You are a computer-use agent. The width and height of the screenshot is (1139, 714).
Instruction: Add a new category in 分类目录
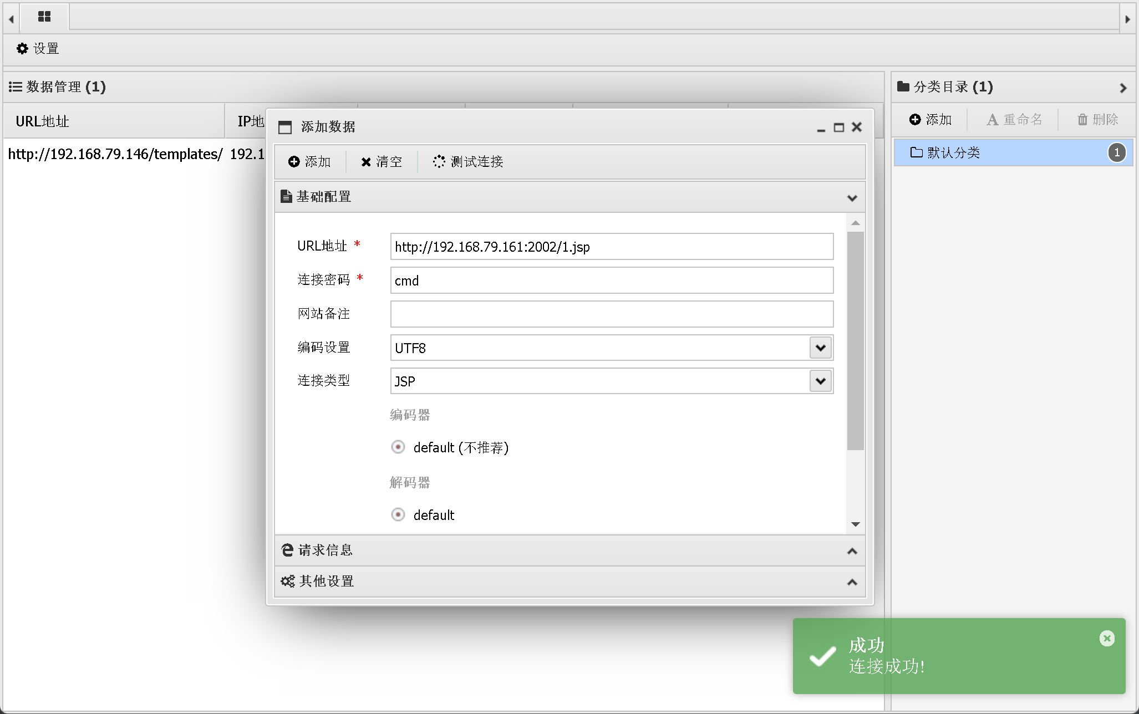tap(930, 120)
